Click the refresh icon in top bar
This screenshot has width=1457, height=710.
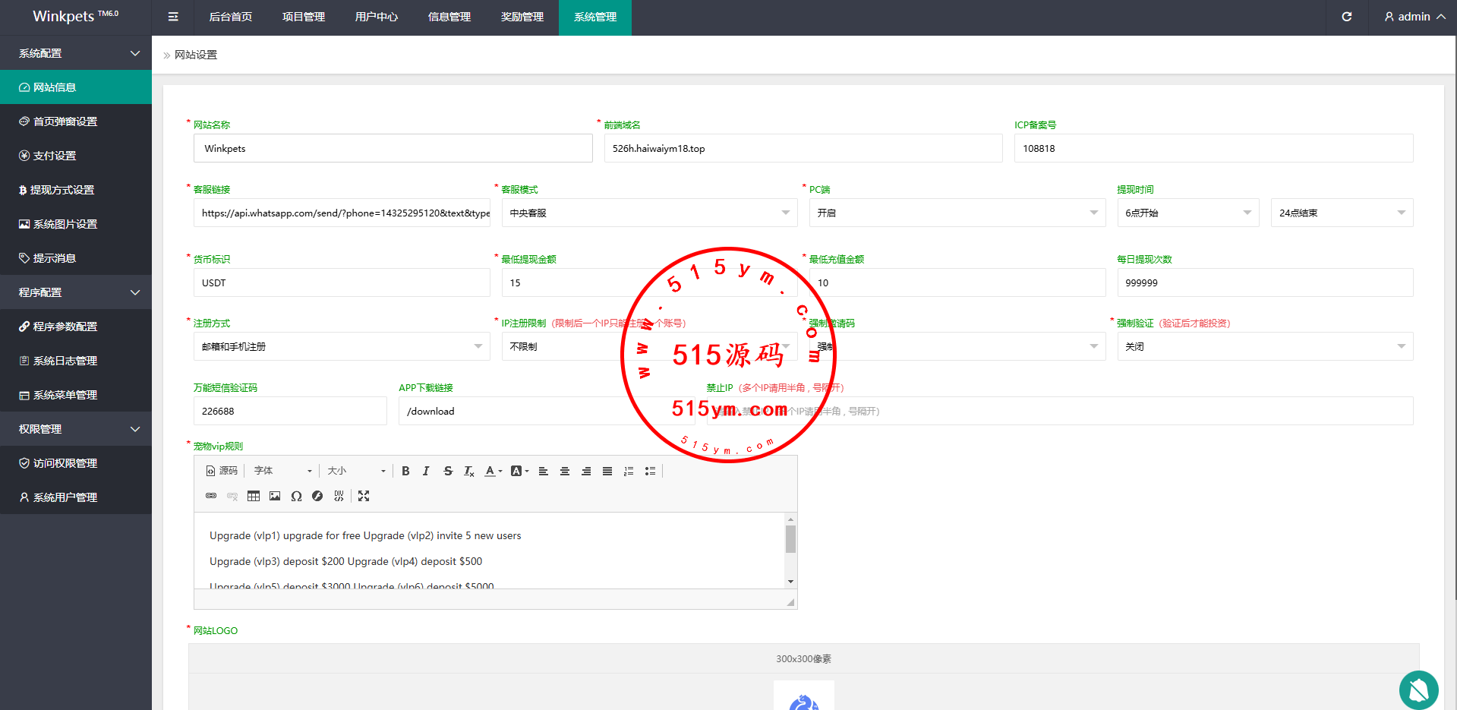tap(1346, 17)
